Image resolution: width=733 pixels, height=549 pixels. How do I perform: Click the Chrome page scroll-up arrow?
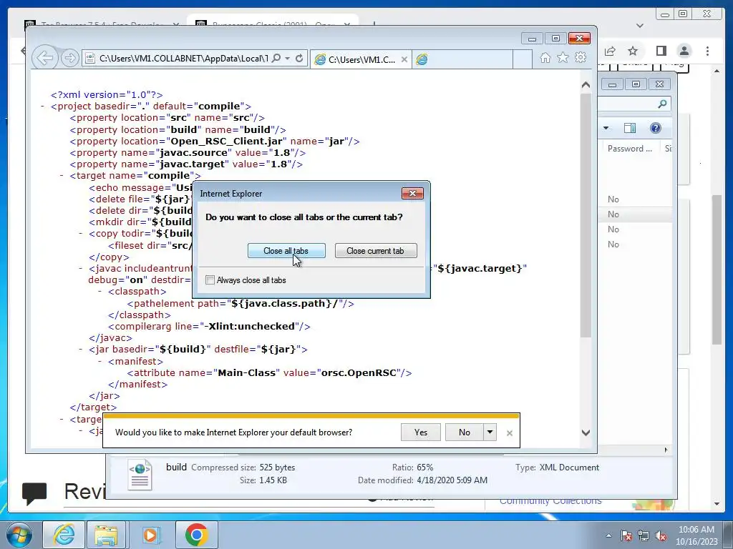click(717, 71)
